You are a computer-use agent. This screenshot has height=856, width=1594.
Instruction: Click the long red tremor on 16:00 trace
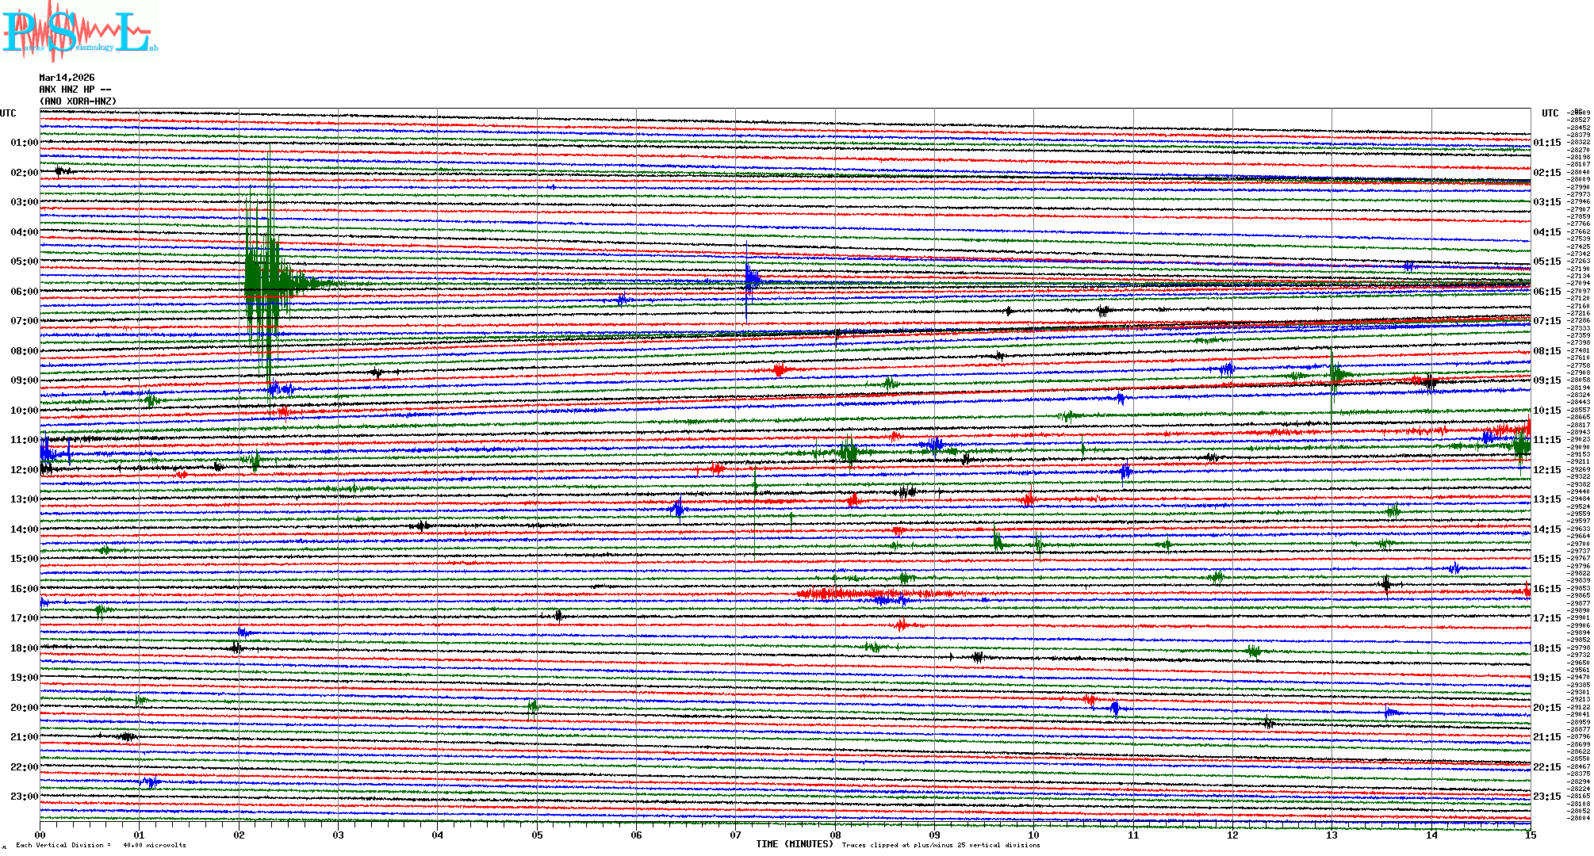pyautogui.click(x=872, y=593)
